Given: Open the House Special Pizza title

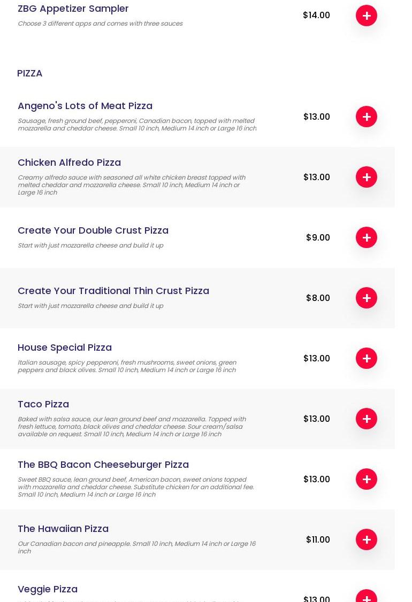Looking at the screenshot, I should point(65,347).
